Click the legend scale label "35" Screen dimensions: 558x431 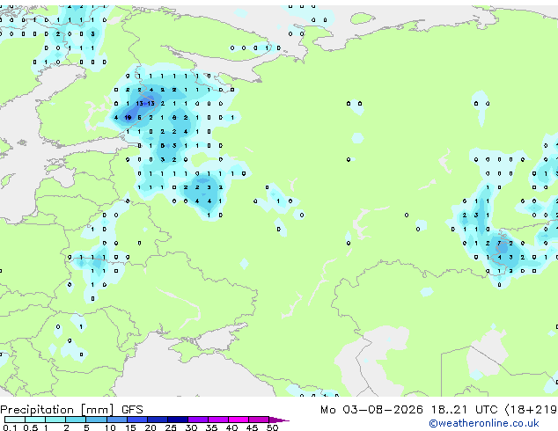(x=211, y=427)
